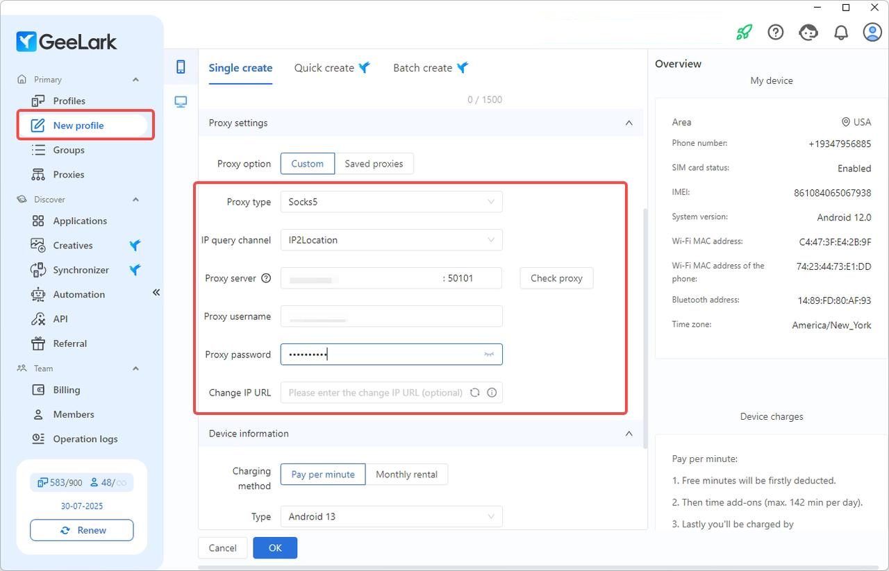
Task: Click the Change IP URL info icon
Action: tap(492, 393)
